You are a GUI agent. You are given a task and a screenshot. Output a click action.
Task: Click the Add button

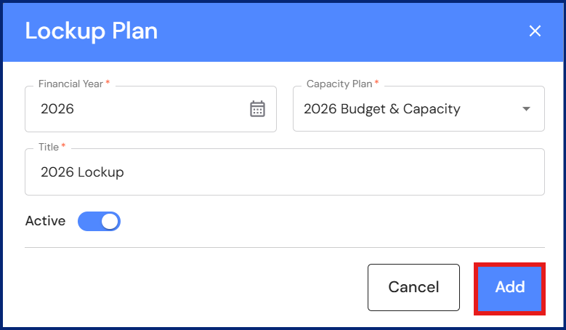click(x=509, y=287)
